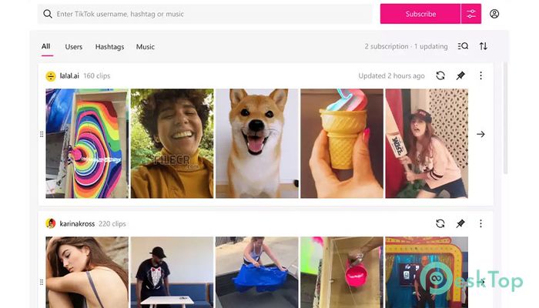Open the karinakross three-dot menu
Image resolution: width=539 pixels, height=308 pixels.
(x=480, y=224)
